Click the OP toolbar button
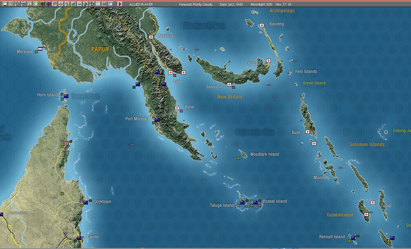The height and width of the screenshot is (249, 411). (98, 4)
